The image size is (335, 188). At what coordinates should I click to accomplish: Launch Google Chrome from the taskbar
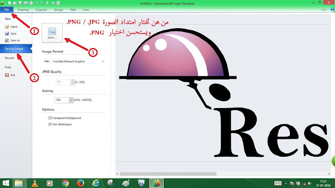coord(65,183)
